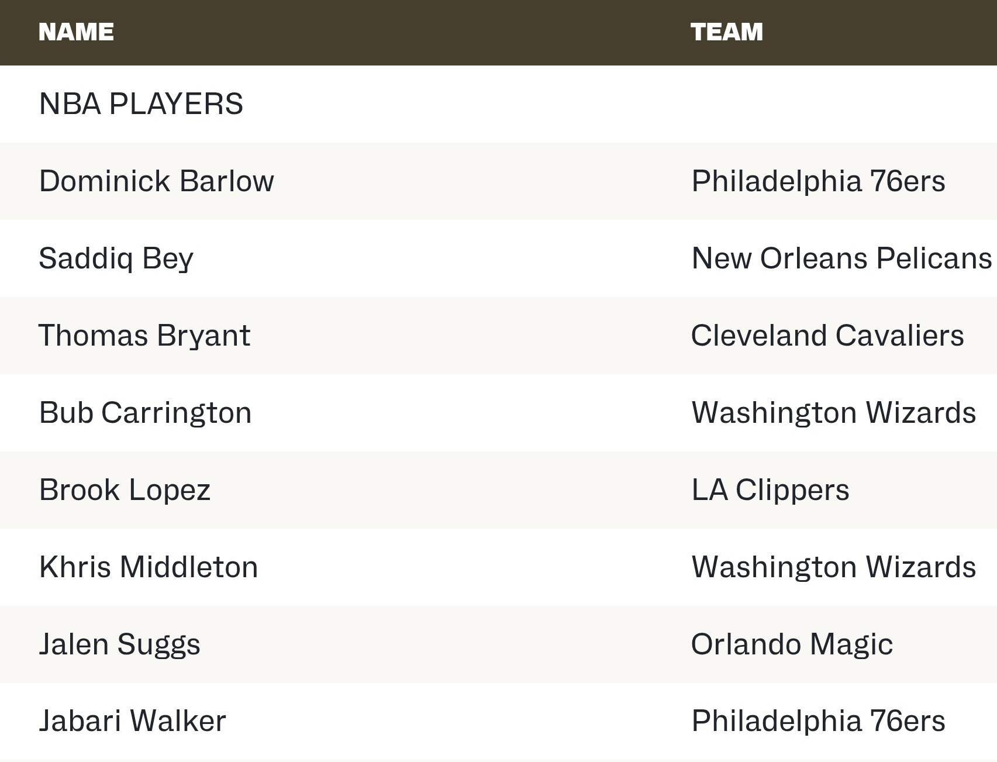
Task: Click the New Orleans Pelicans team cell
Action: pos(841,258)
